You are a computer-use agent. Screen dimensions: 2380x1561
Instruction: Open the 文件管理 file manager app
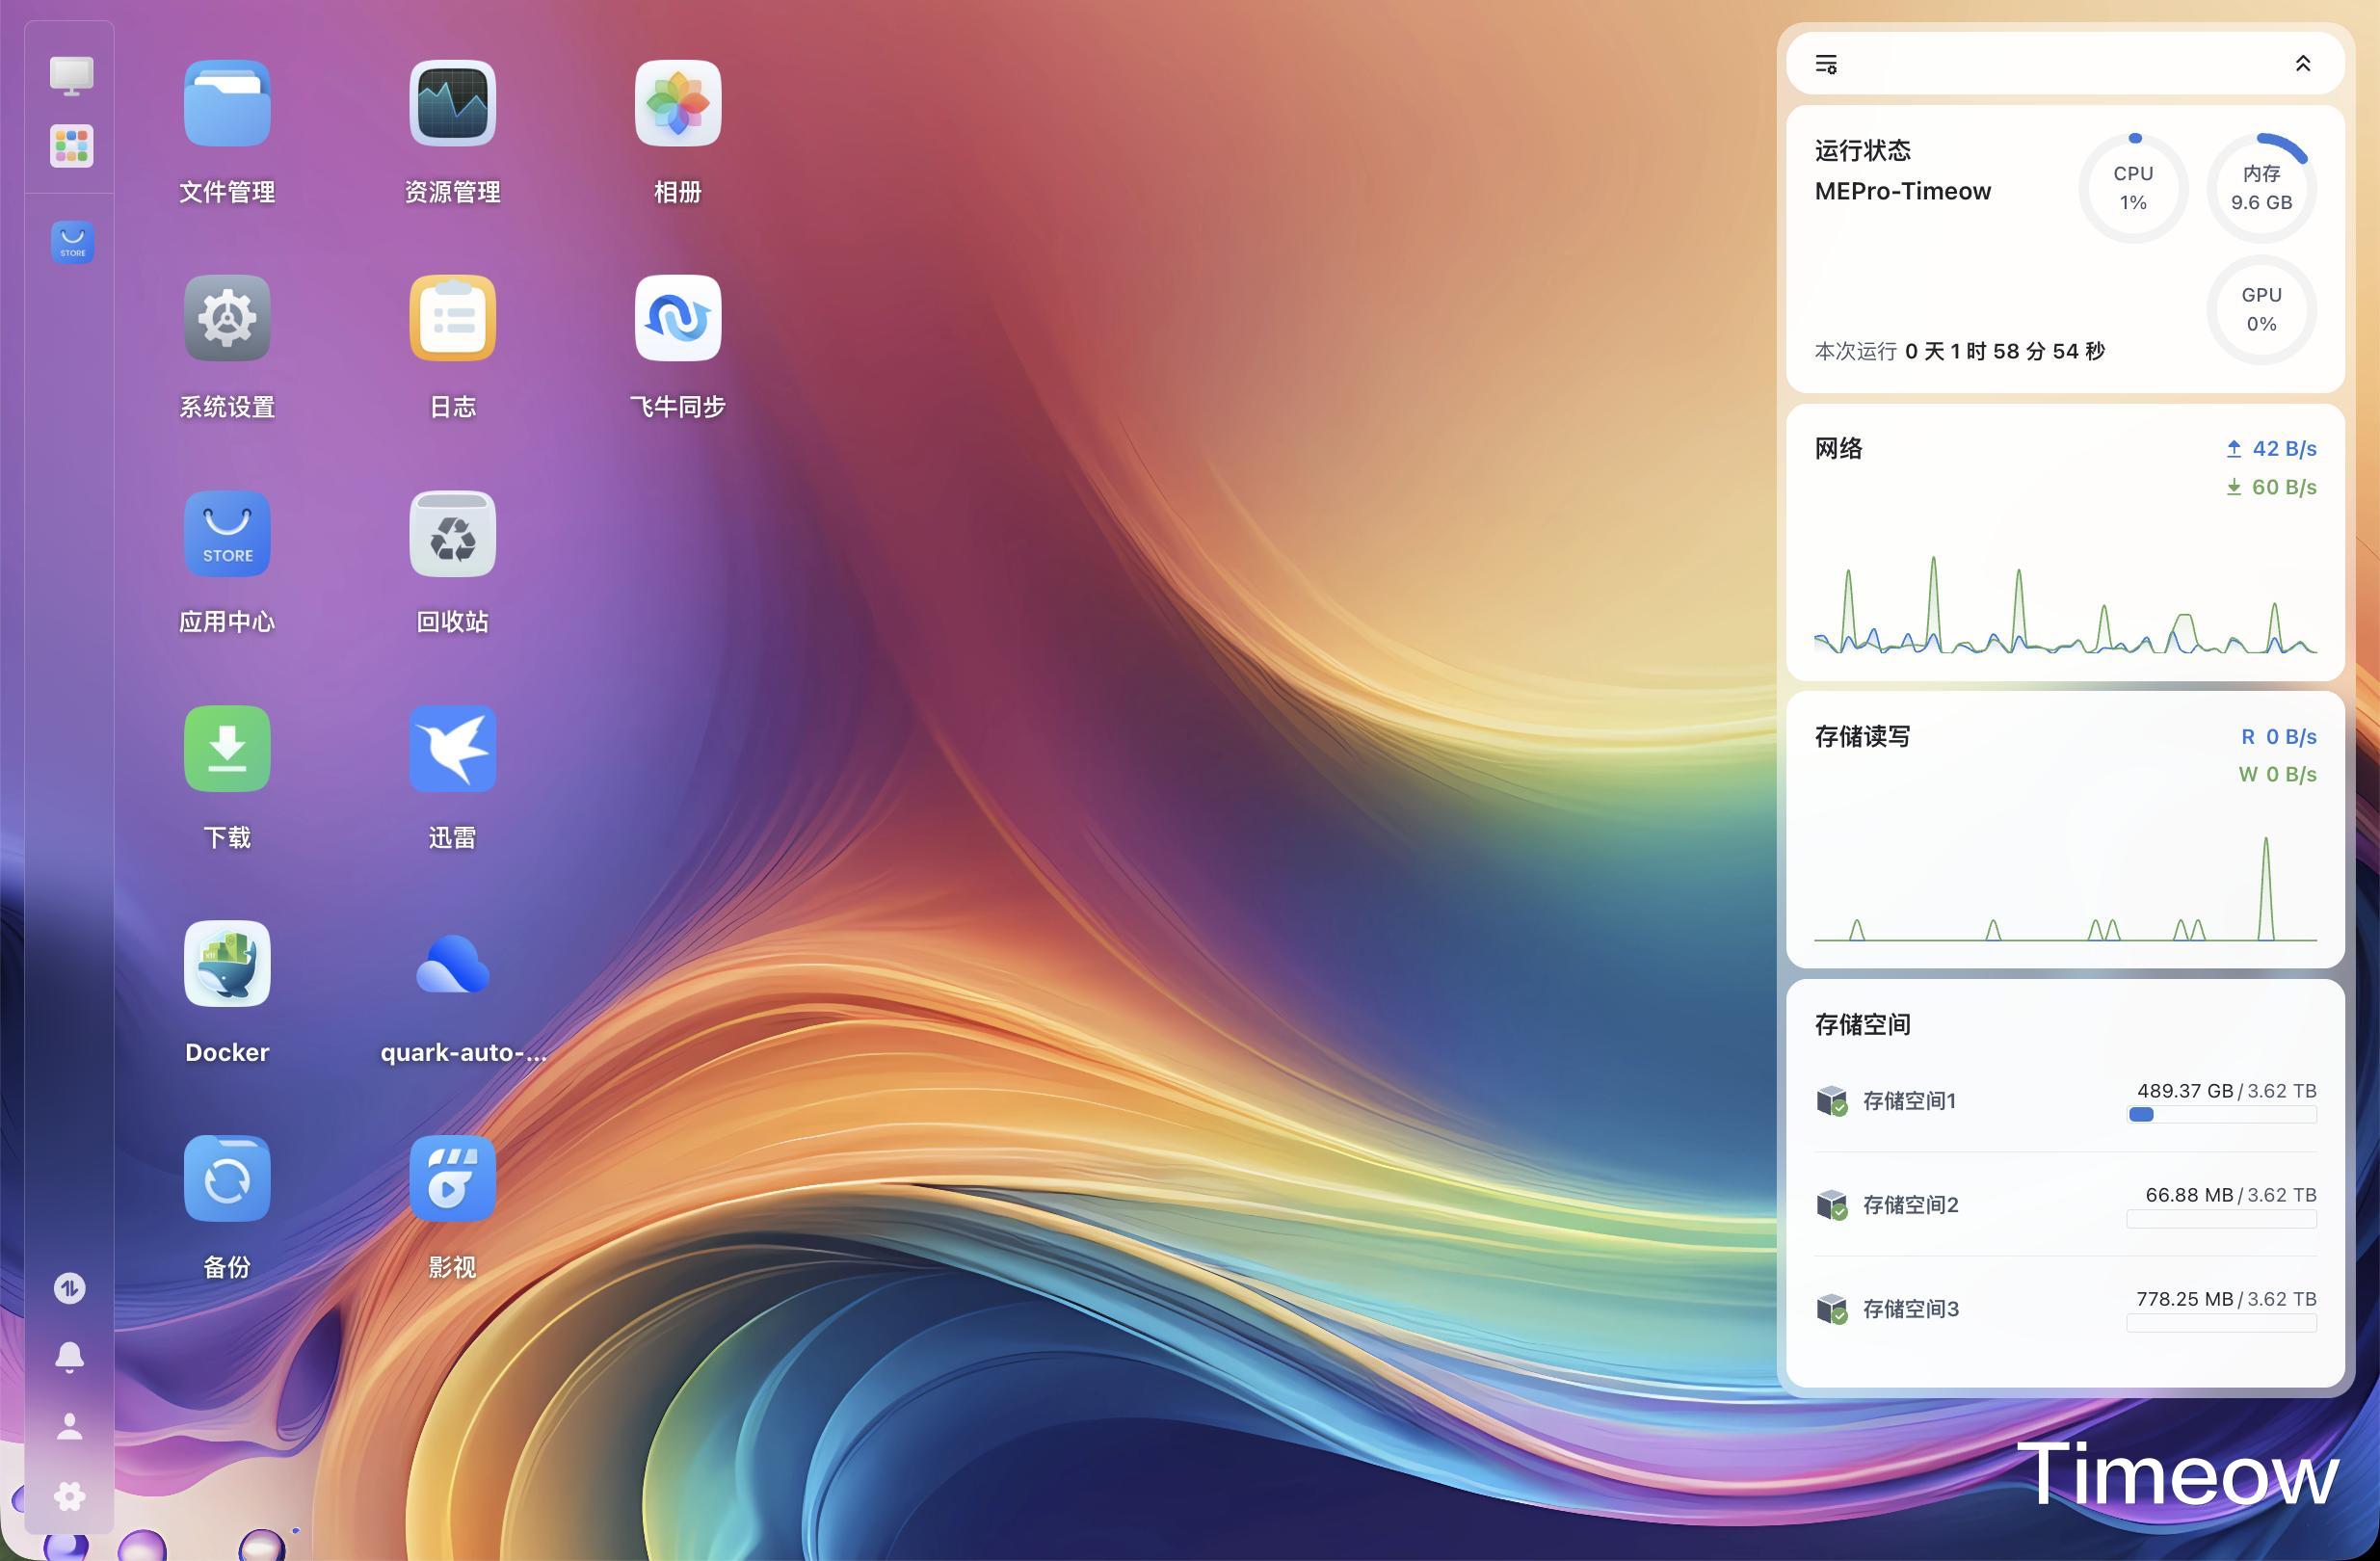point(227,104)
